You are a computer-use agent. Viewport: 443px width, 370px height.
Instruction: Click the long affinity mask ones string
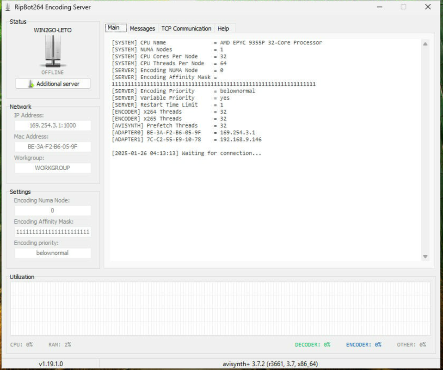(214, 84)
